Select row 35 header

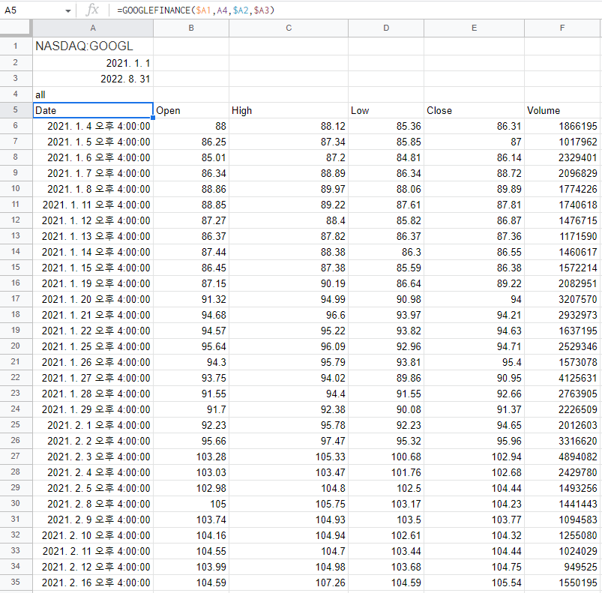(15, 582)
